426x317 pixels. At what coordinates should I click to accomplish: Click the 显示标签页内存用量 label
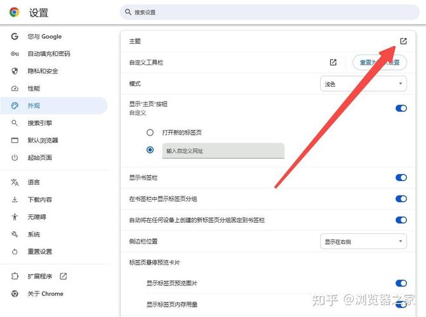coord(172,304)
